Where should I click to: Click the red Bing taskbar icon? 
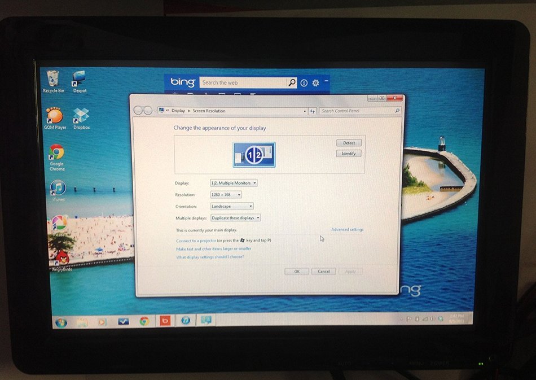pos(165,321)
